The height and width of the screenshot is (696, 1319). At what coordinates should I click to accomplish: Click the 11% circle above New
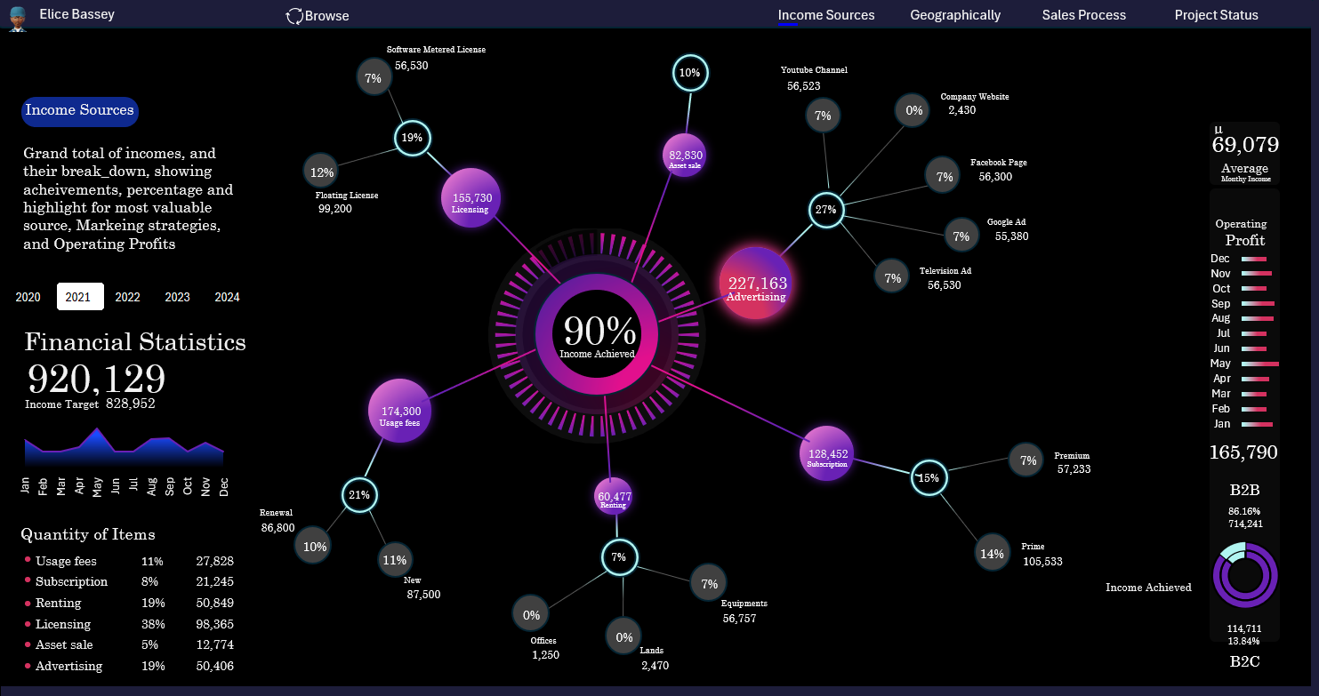394,560
